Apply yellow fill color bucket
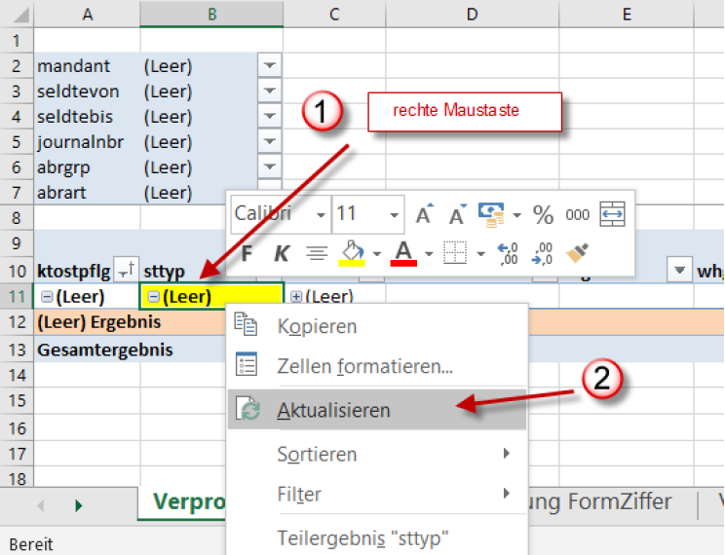 (353, 253)
